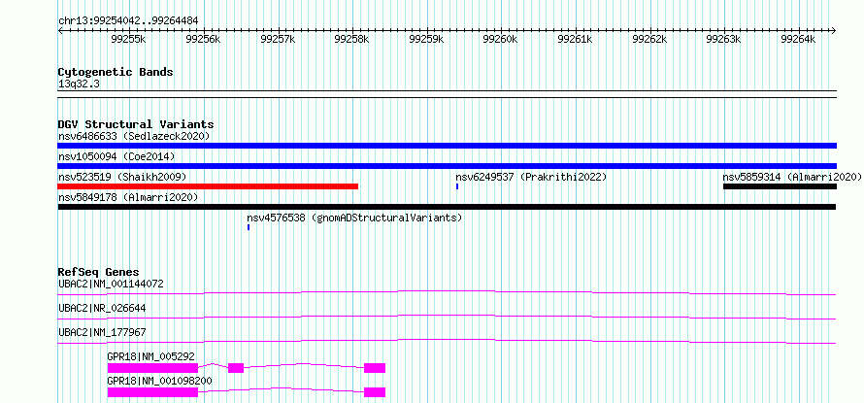864x403 pixels.
Task: Open the nsv1050094 (Coe2014) label
Action: coord(116,156)
